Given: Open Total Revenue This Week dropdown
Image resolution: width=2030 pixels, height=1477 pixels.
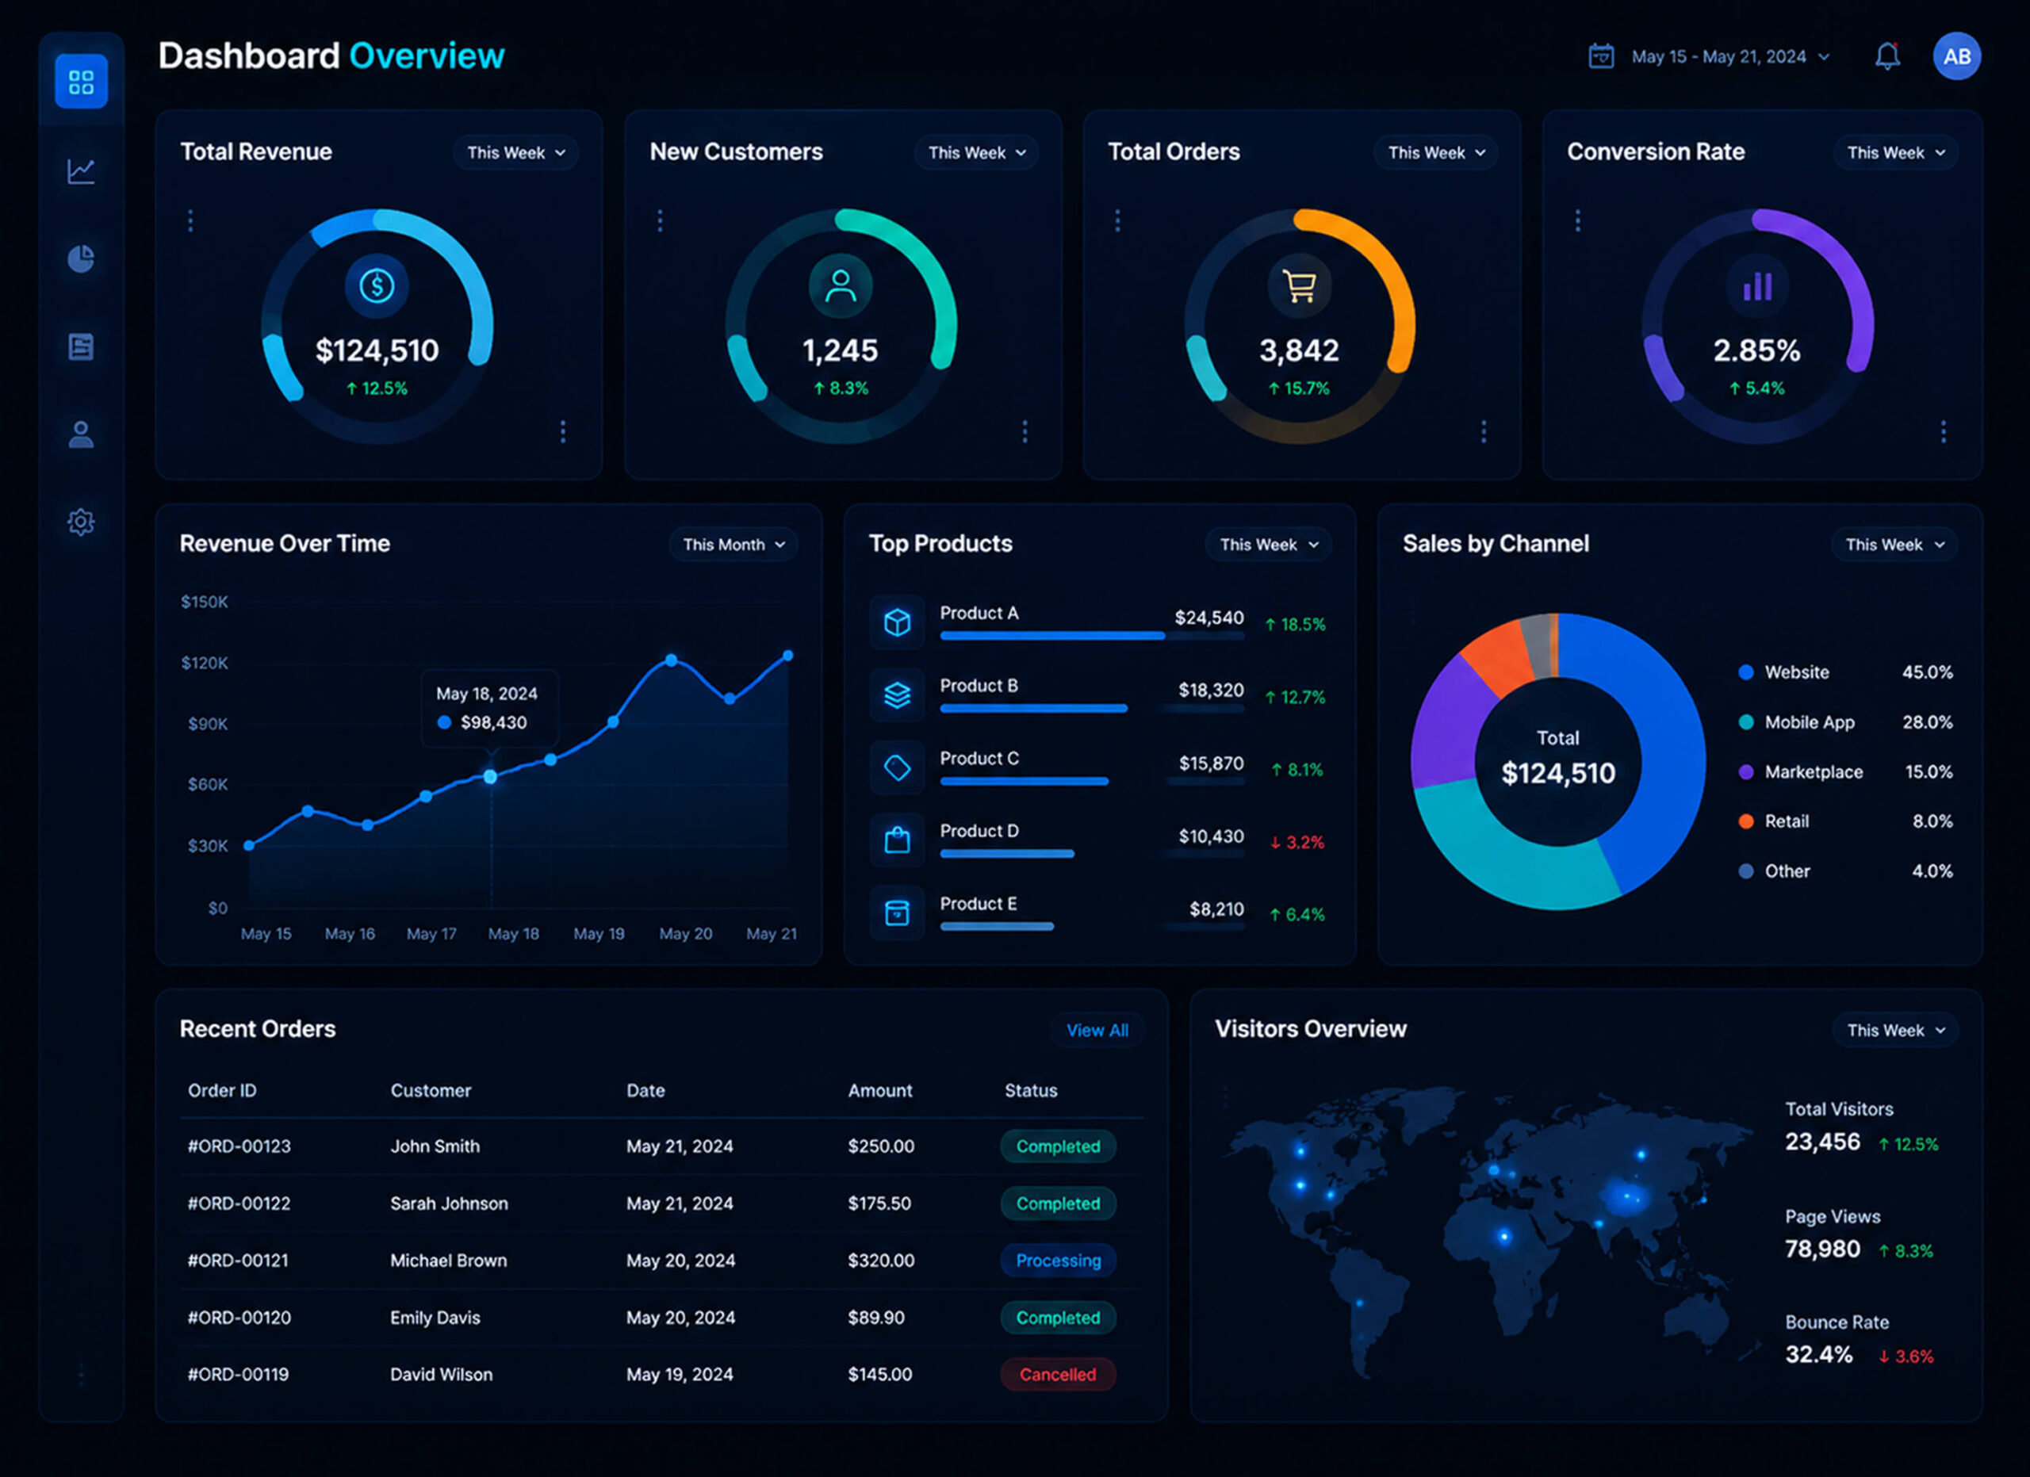Looking at the screenshot, I should [x=515, y=153].
